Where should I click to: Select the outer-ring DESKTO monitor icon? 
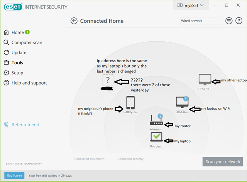pos(205,80)
